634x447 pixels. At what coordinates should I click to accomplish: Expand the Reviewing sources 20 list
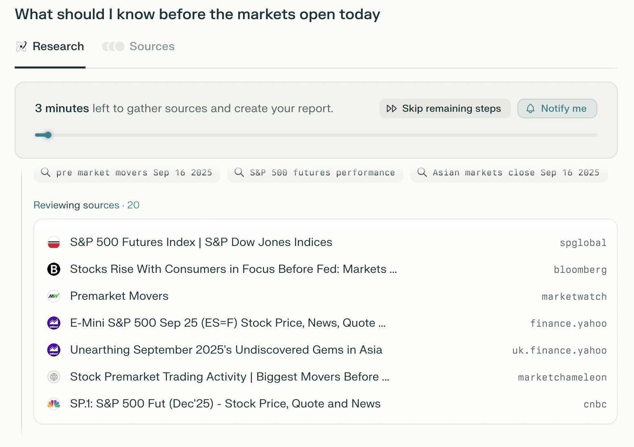(x=86, y=206)
